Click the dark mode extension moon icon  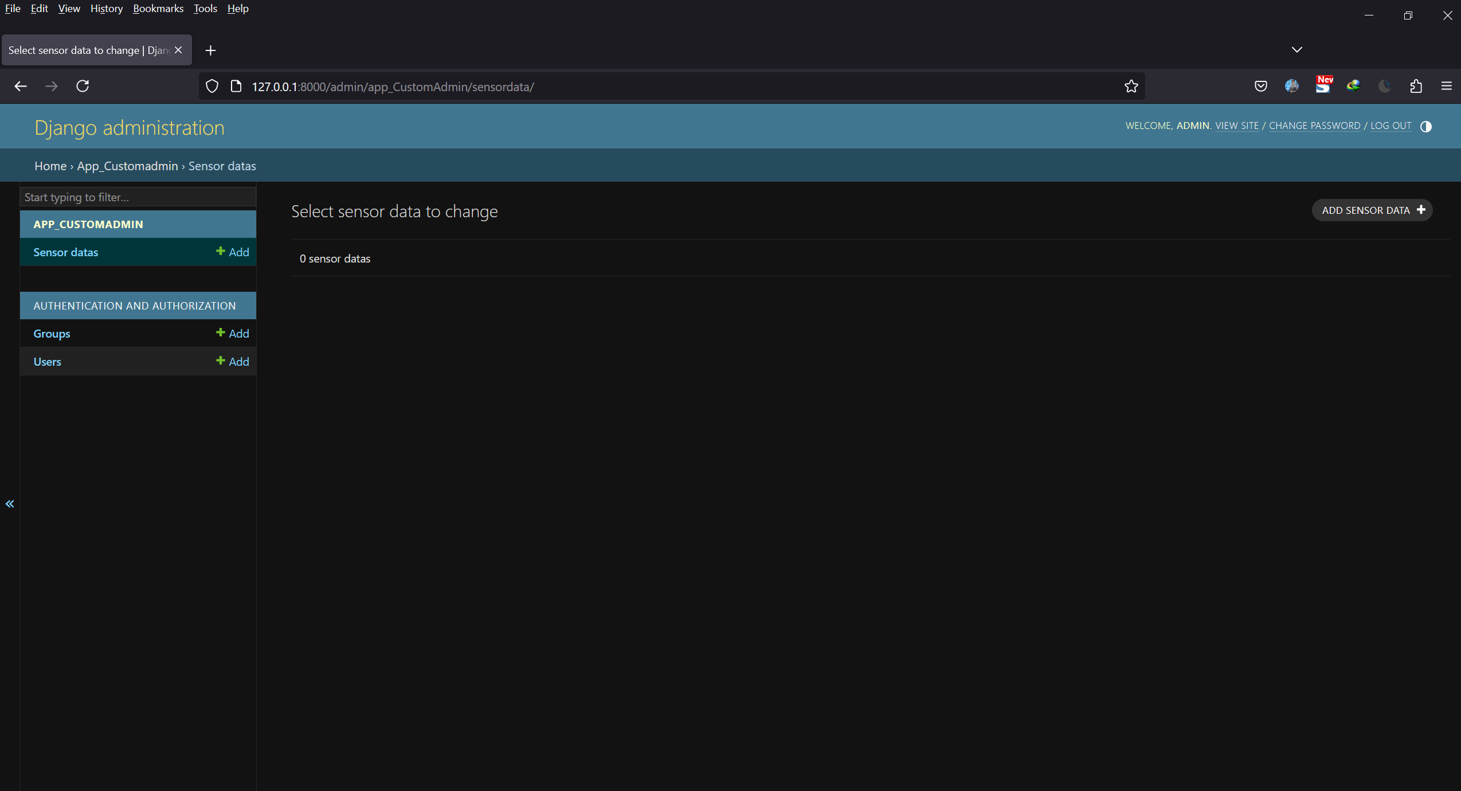coord(1384,86)
